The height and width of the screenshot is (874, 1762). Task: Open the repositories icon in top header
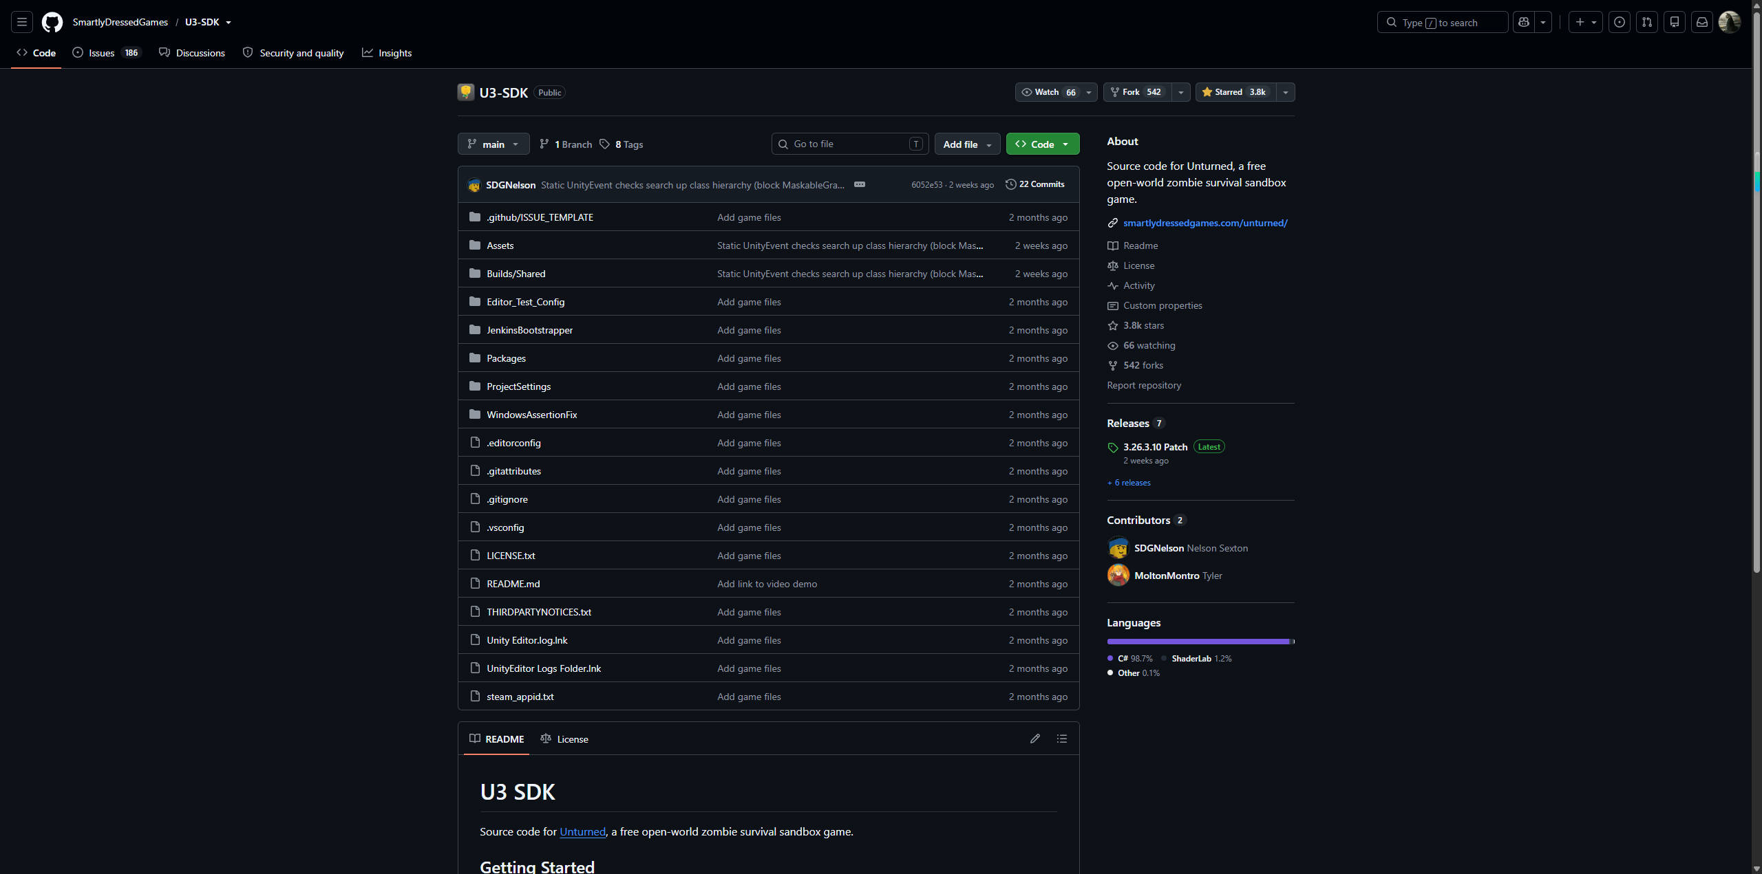tap(1675, 22)
